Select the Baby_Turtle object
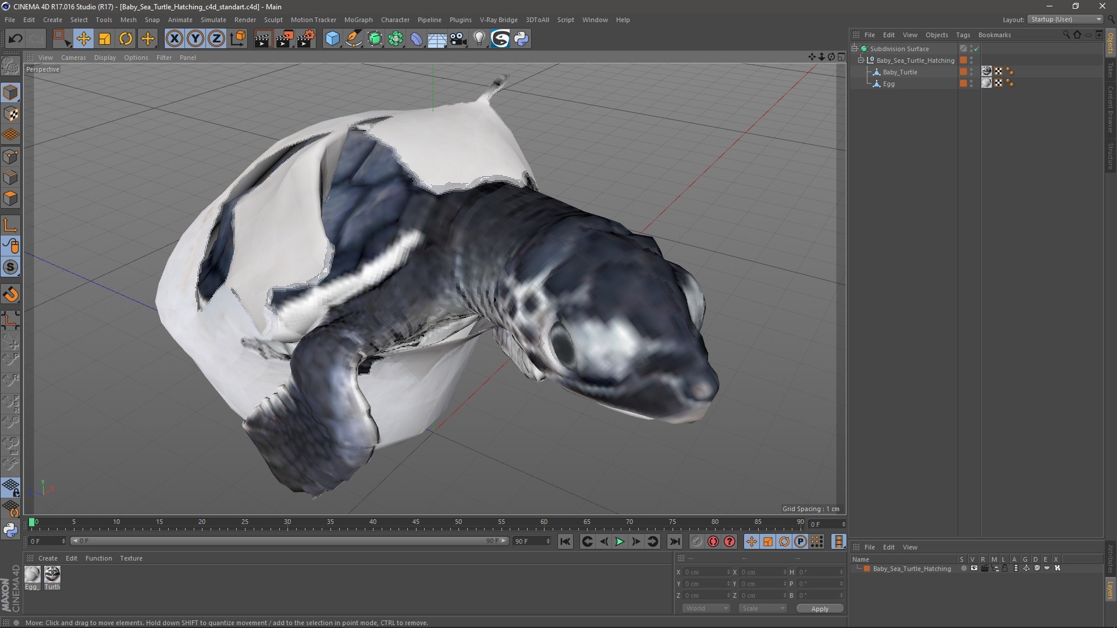This screenshot has width=1117, height=628. tap(900, 72)
